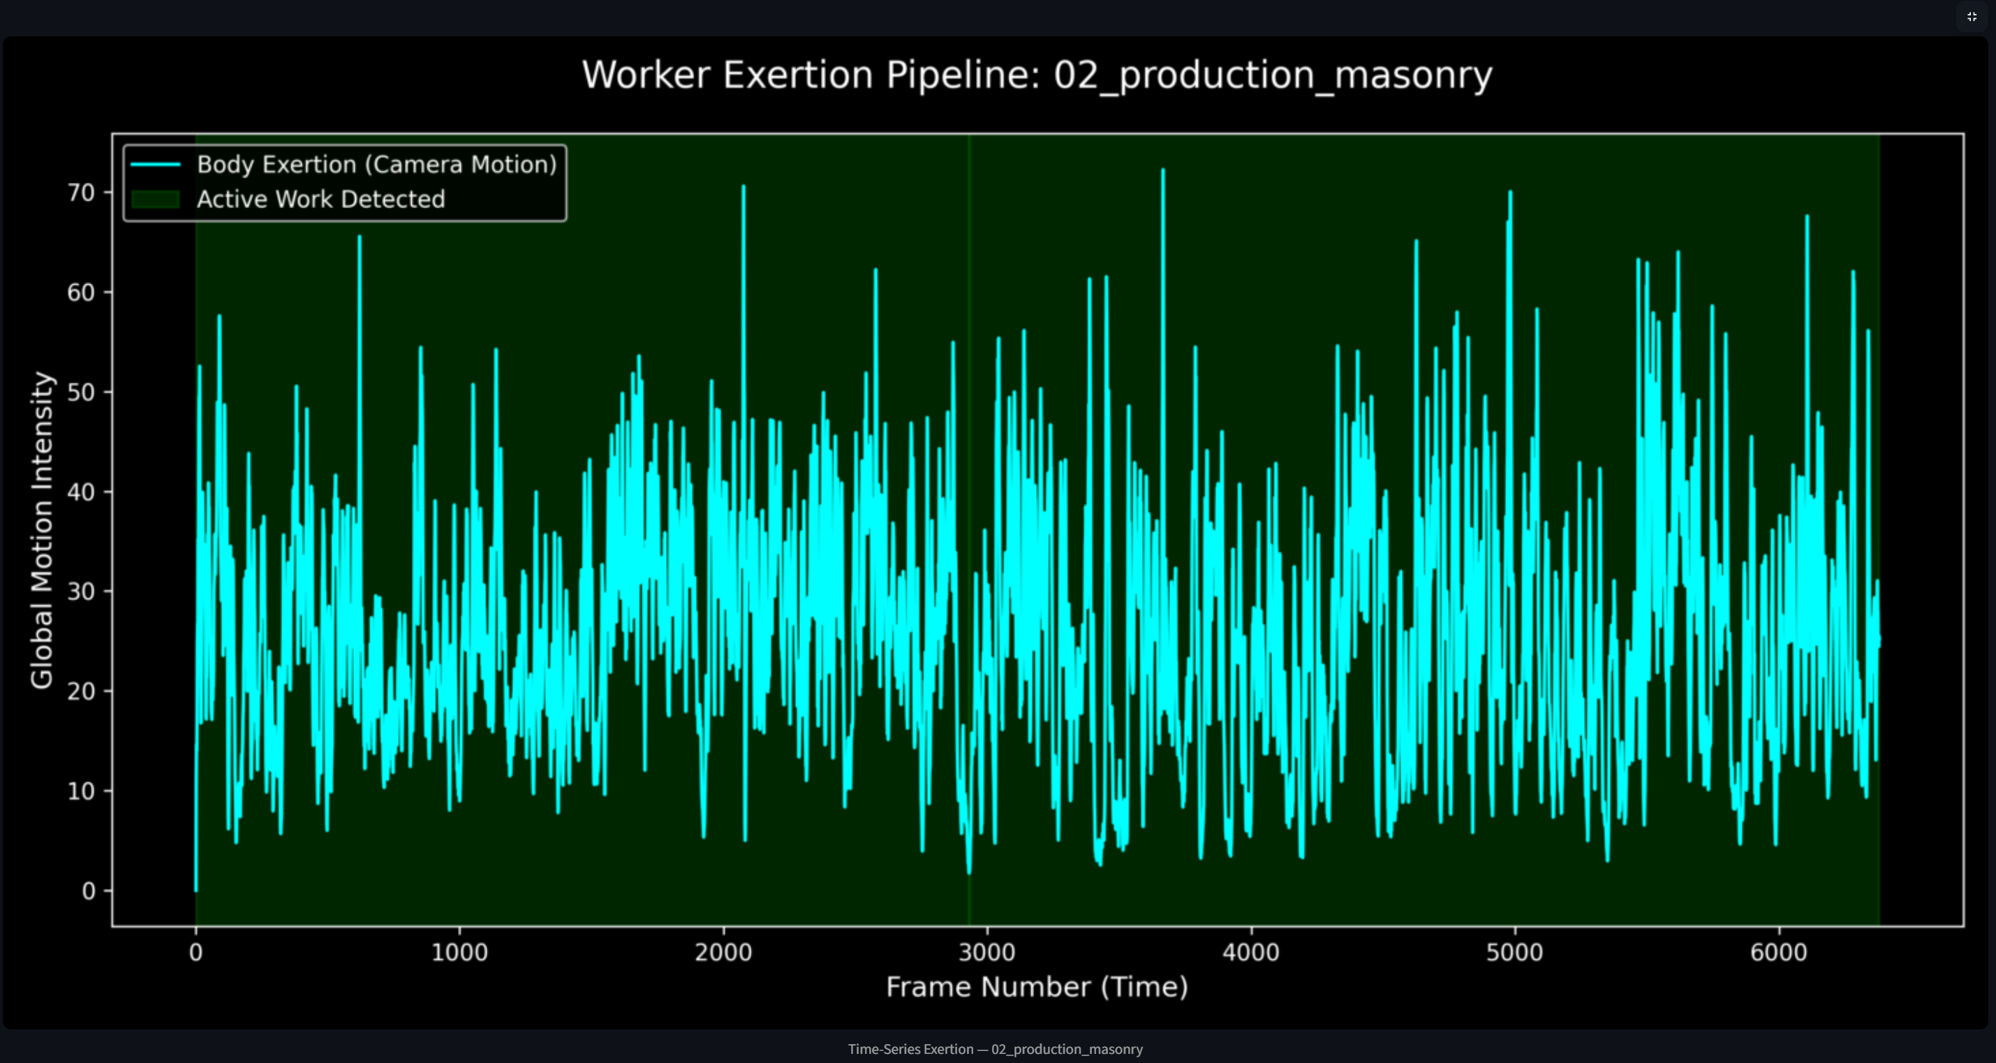Image resolution: width=1996 pixels, height=1063 pixels.
Task: Click the Time-Series Exertion caption below the chart
Action: (995, 1049)
